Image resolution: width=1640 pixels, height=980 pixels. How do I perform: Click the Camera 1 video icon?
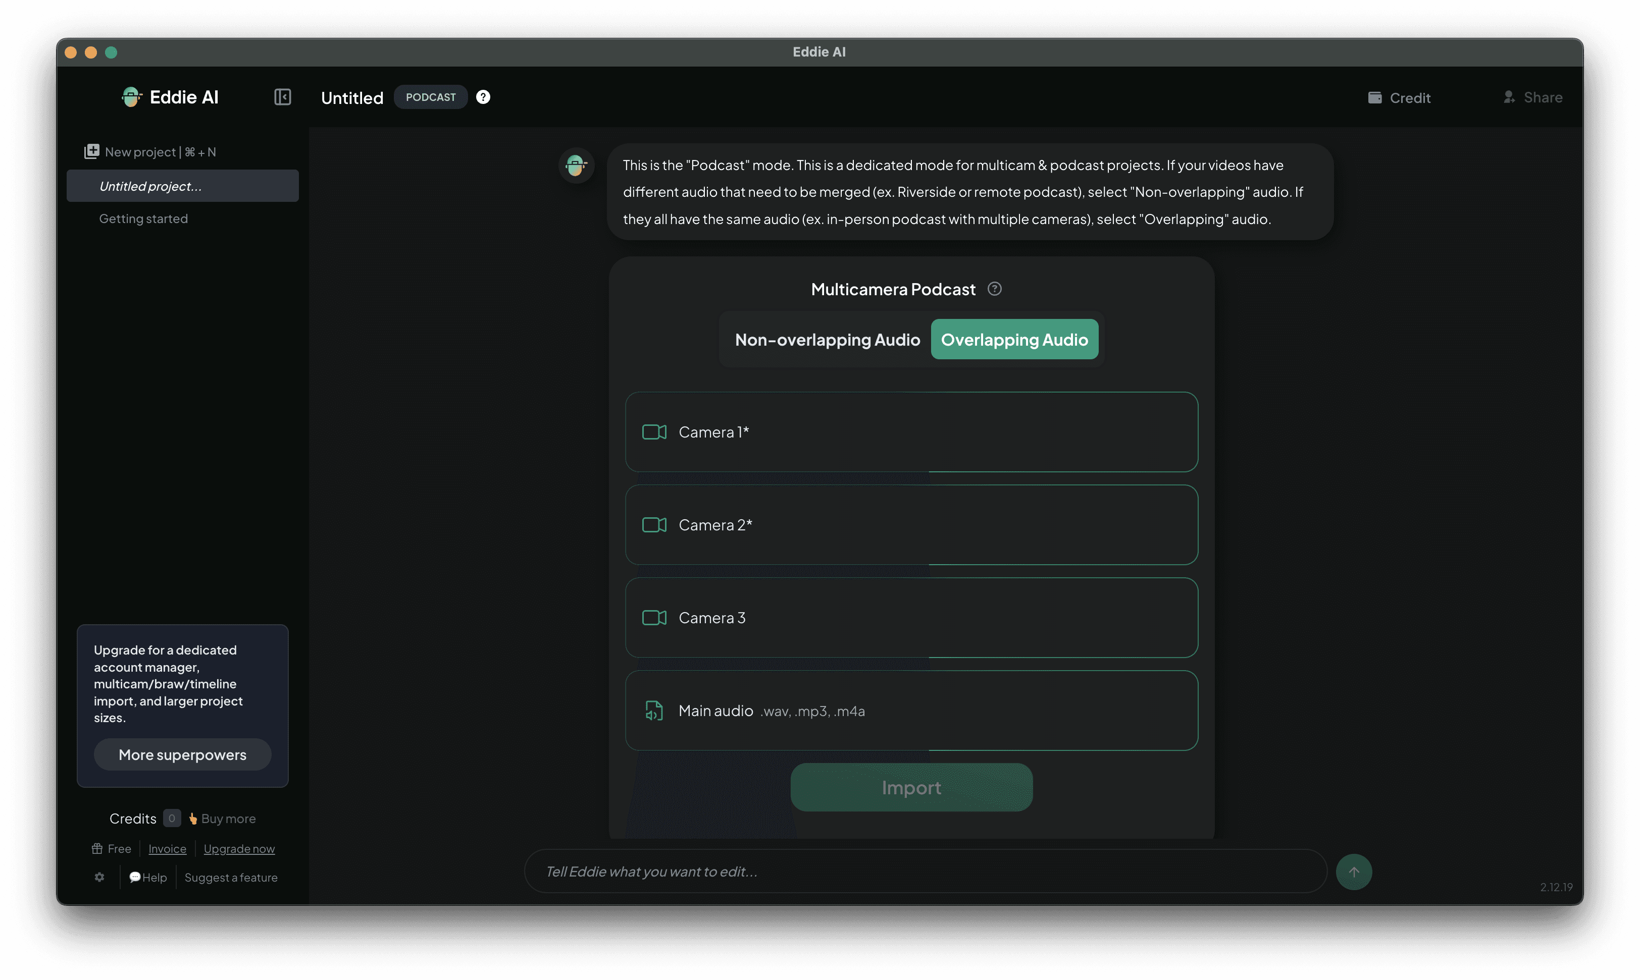pyautogui.click(x=654, y=432)
